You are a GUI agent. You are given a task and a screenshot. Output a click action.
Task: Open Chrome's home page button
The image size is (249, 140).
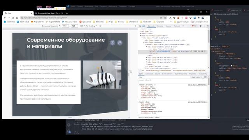click(x=17, y=18)
